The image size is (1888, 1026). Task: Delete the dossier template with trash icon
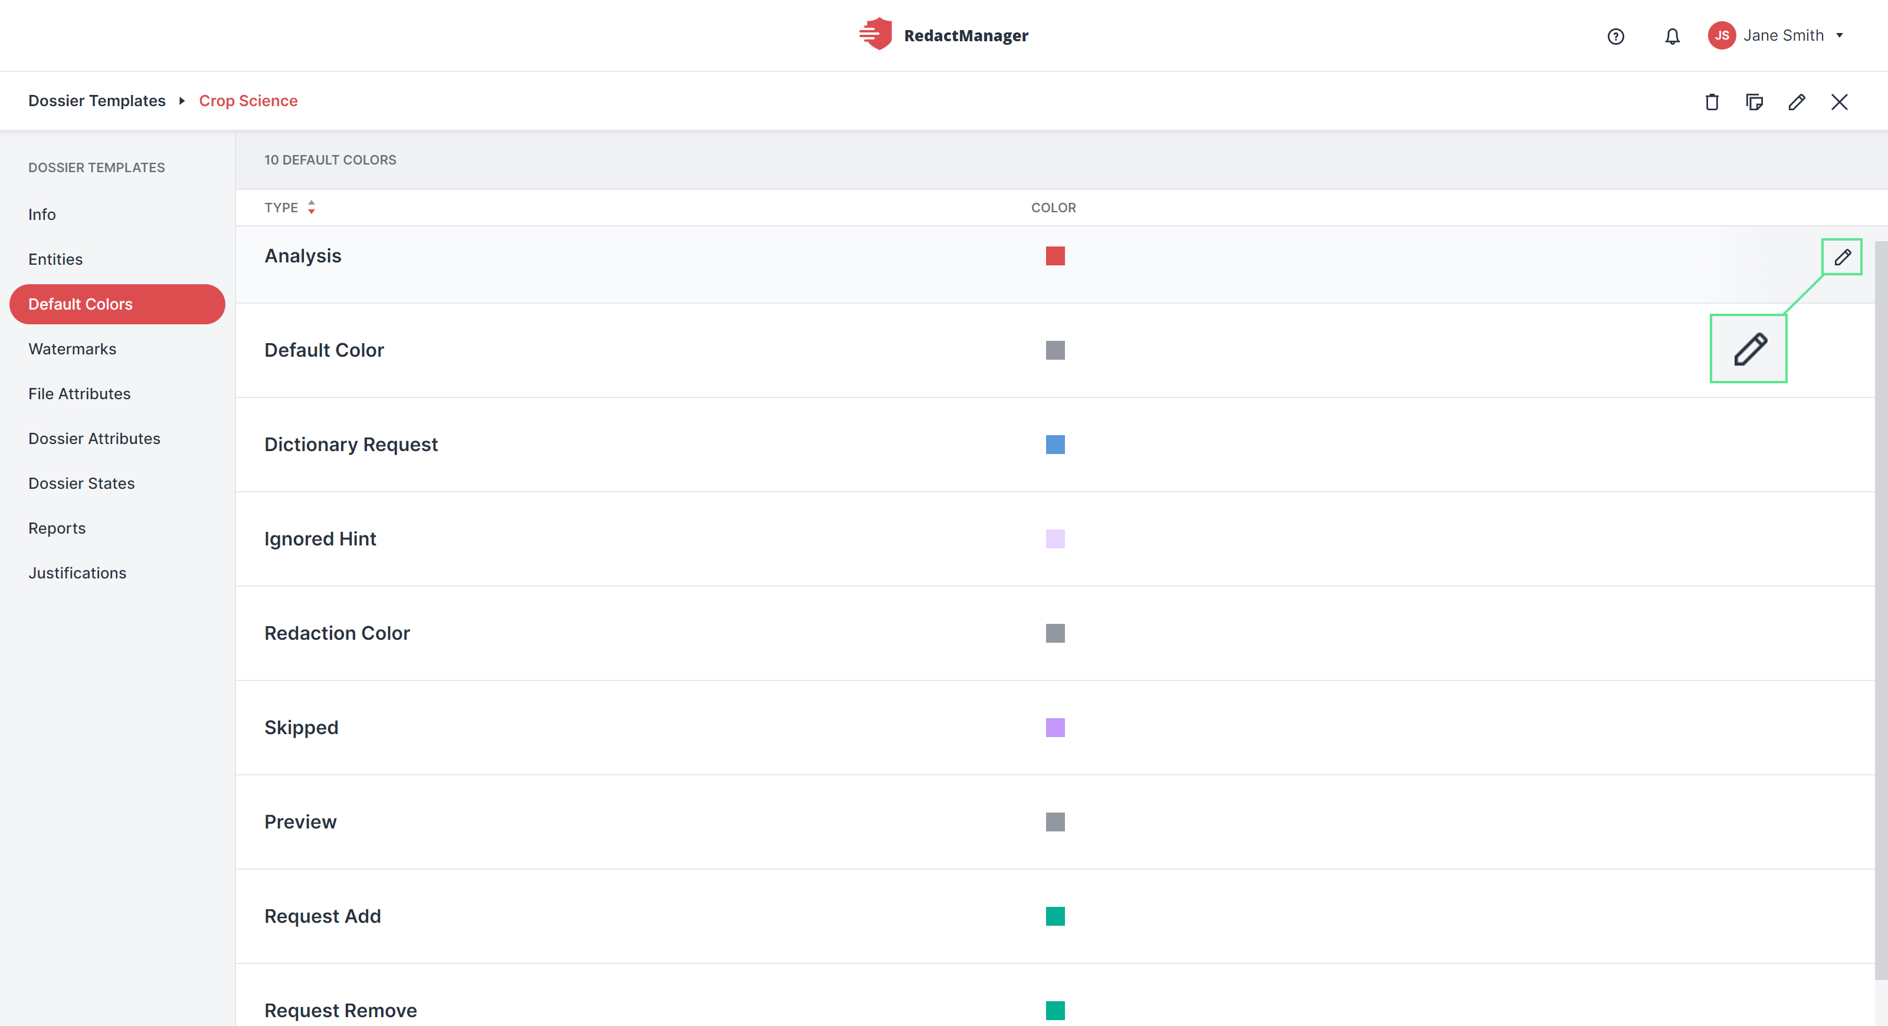tap(1712, 102)
